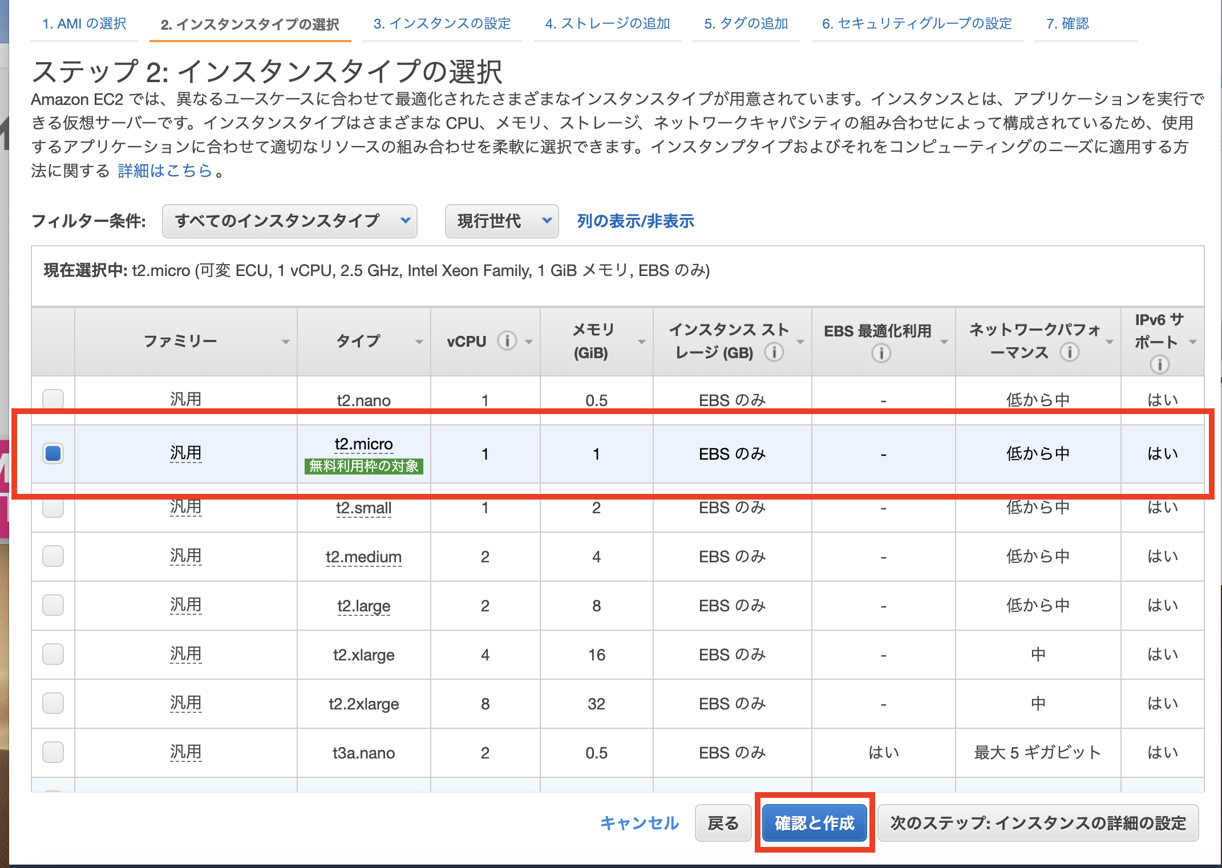Open 詳細はこちら link
The height and width of the screenshot is (868, 1222).
165,171
